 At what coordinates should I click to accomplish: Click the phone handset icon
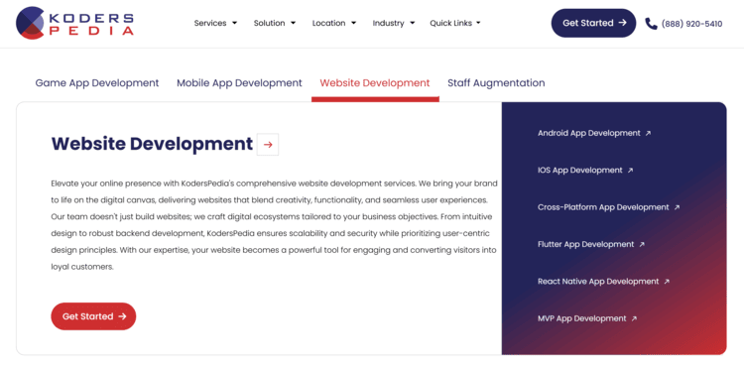tap(651, 23)
